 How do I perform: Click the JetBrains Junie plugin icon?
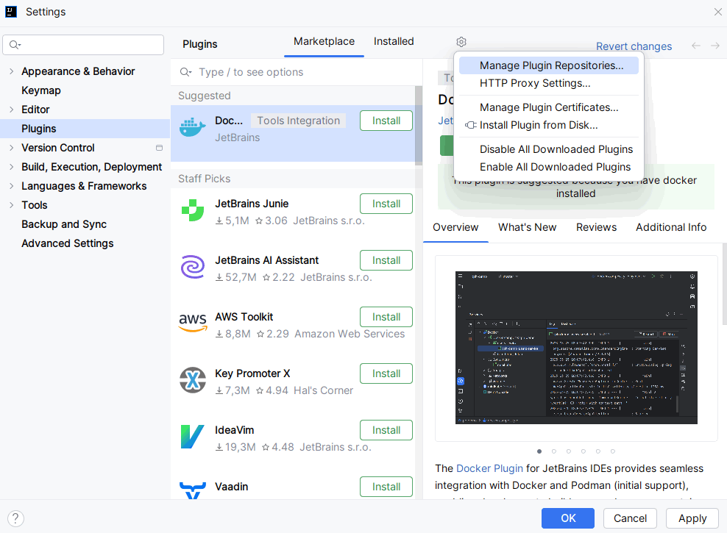tap(193, 211)
